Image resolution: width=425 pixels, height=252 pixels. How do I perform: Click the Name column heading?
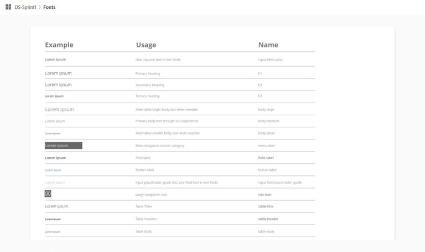(x=268, y=45)
